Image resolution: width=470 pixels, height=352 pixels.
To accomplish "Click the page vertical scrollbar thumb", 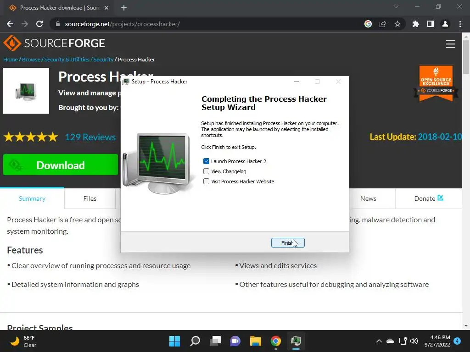I will point(466,57).
